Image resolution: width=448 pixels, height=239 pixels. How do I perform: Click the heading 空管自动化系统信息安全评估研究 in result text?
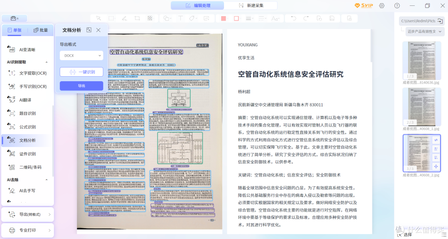(x=290, y=74)
